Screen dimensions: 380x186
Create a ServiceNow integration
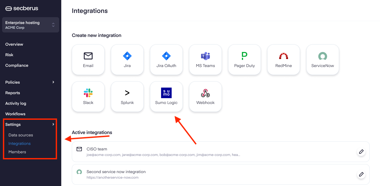[323, 60]
